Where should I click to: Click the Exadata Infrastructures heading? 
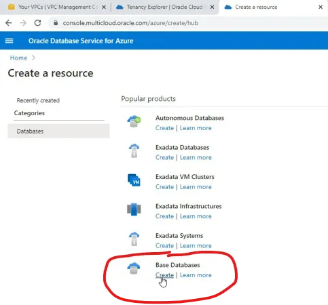189,206
